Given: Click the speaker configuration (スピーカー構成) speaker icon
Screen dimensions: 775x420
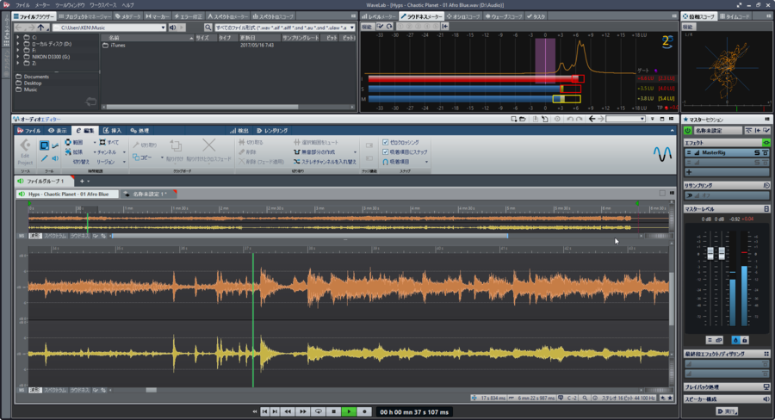Looking at the screenshot, I should (766, 398).
